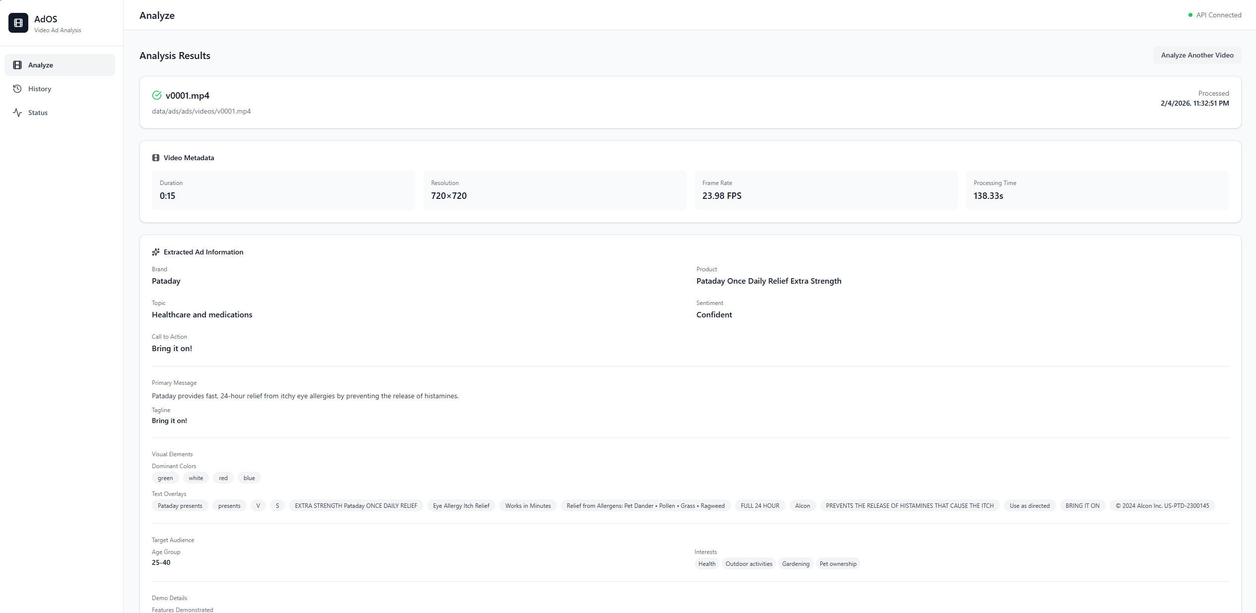Open the History menu item

pos(40,89)
